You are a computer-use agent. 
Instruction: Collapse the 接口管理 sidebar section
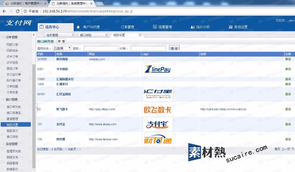pos(3,99)
